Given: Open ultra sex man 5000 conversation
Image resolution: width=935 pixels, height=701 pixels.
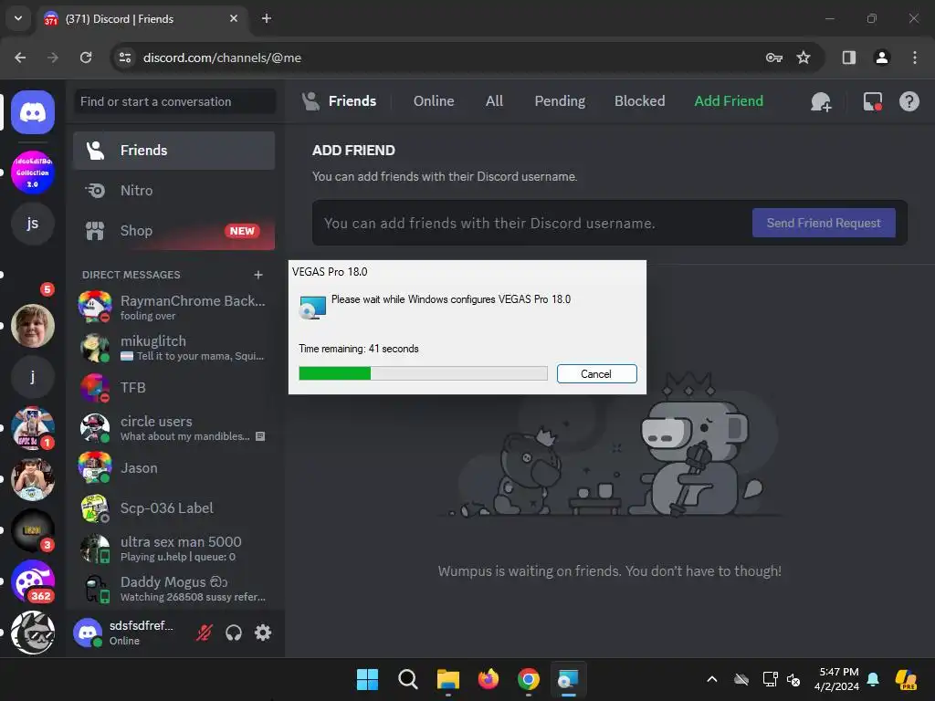Looking at the screenshot, I should point(174,549).
